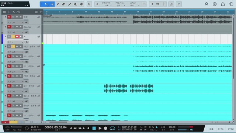236x133 pixels.
Task: Unmute track 1
Action: [x=9, y=17]
